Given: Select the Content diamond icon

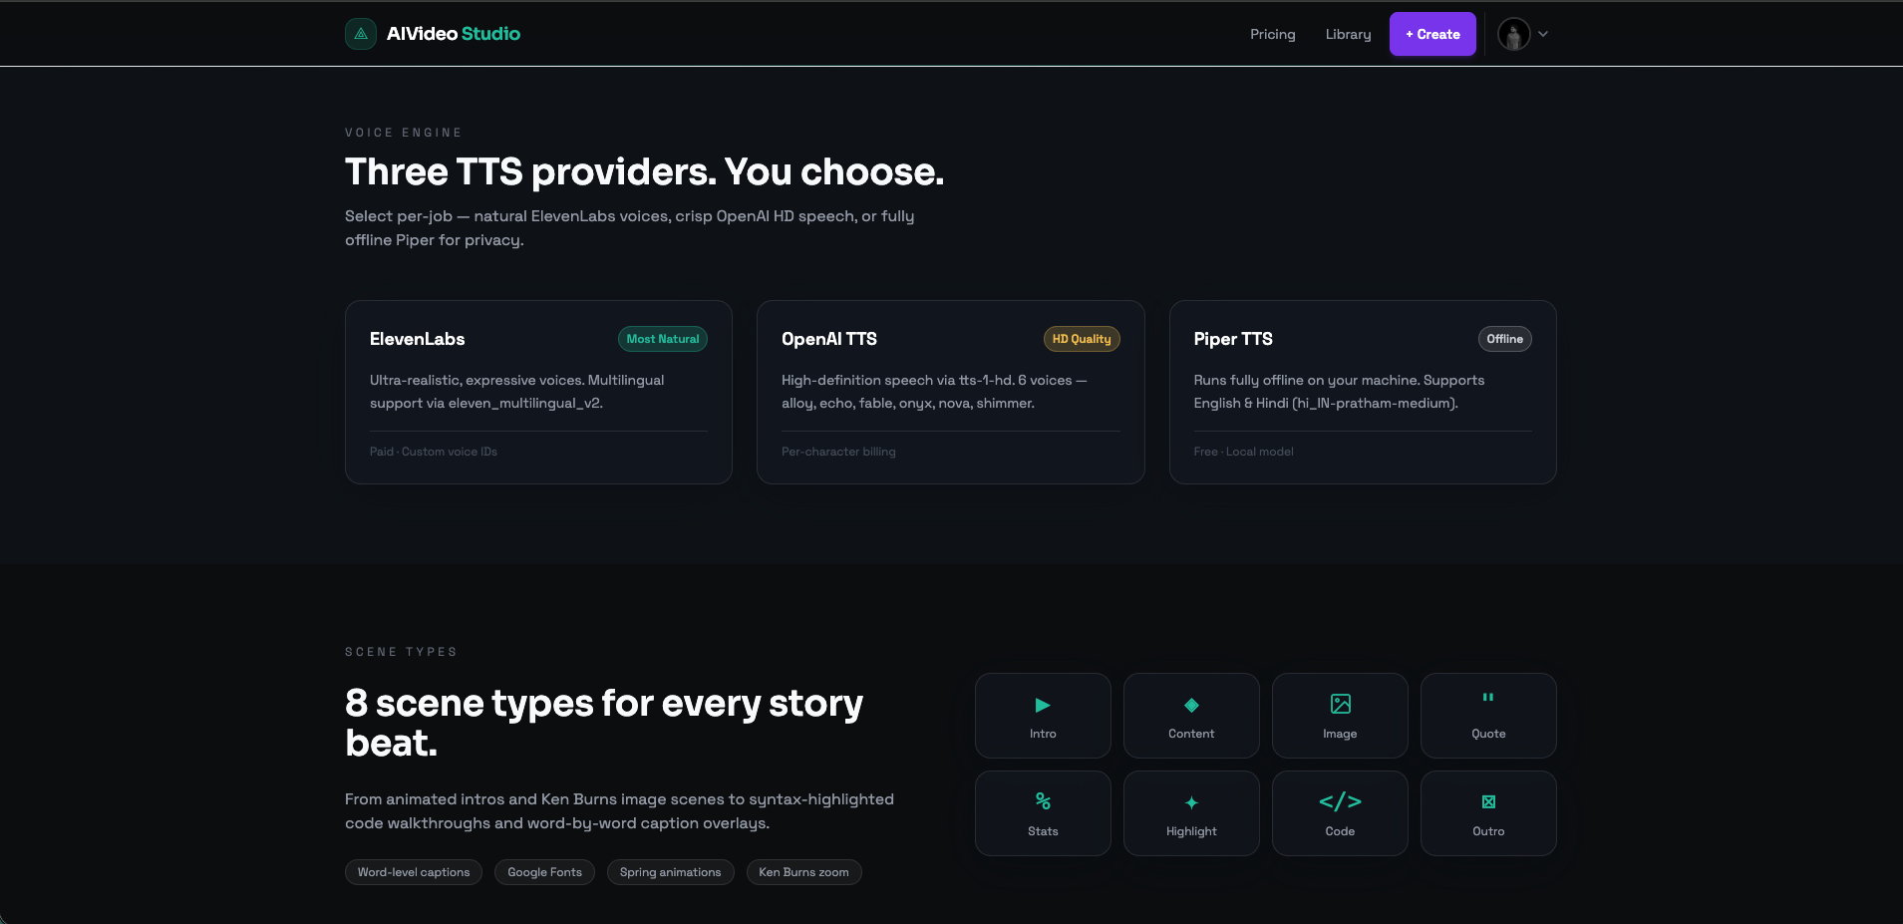Looking at the screenshot, I should click(1191, 705).
